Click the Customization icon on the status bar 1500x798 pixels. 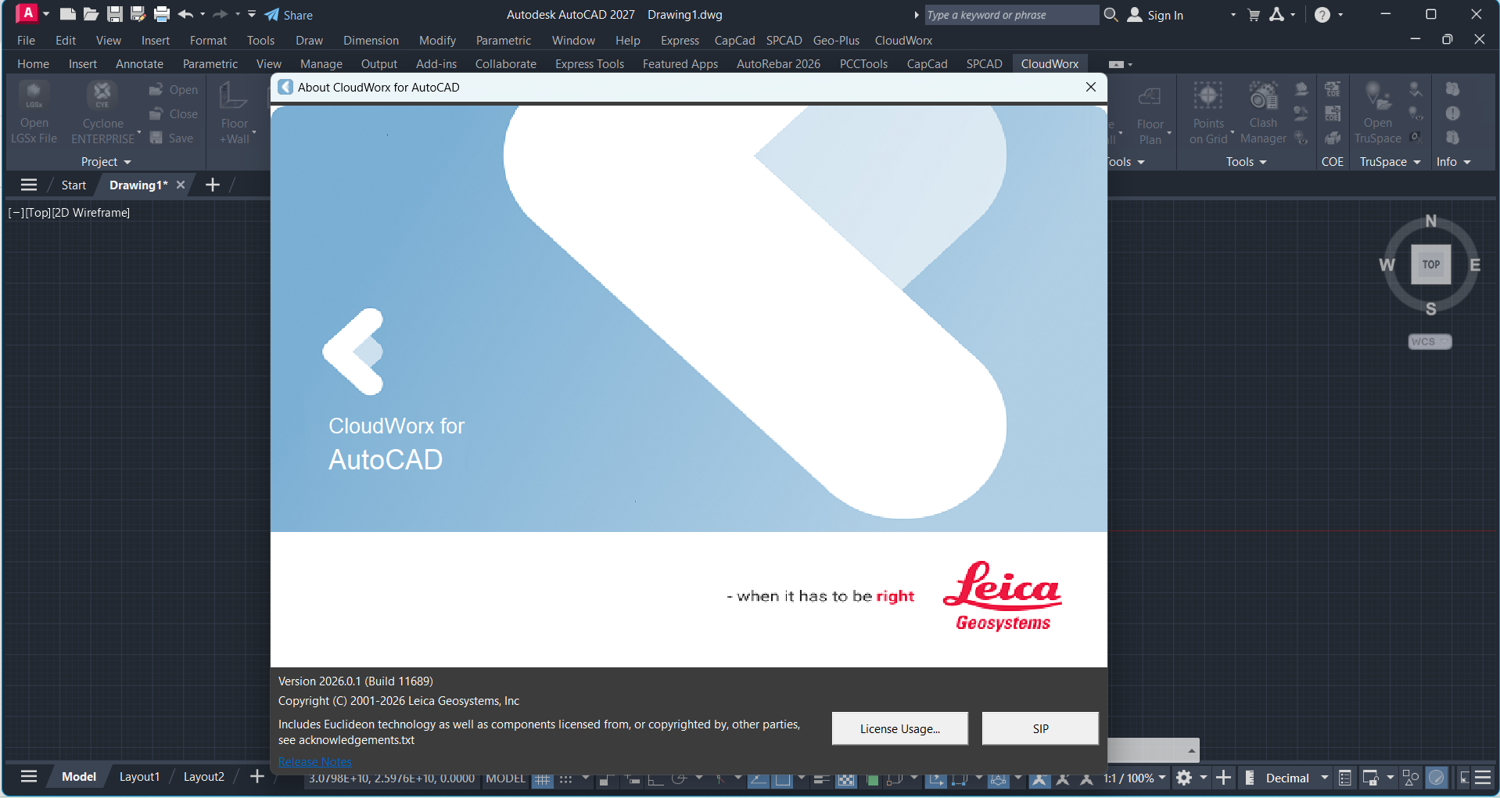(x=1483, y=778)
